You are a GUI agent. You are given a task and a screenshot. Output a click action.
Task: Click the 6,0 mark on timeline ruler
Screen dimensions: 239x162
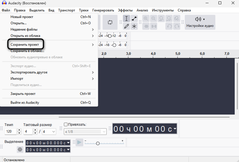tap(202, 54)
